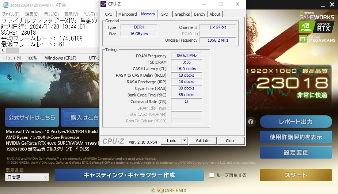Image resolution: width=338 pixels, height=194 pixels.
Task: Click the Command Rate 1T value
Action: [x=186, y=101]
